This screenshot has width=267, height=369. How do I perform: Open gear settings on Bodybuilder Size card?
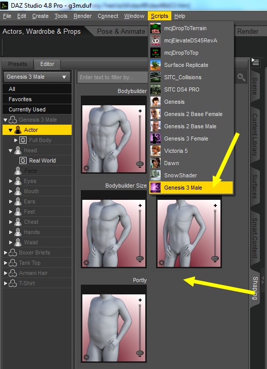(x=86, y=262)
